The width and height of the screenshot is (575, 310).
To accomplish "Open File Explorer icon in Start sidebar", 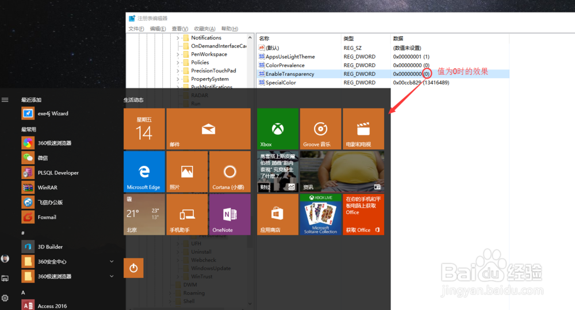I will click(x=5, y=278).
